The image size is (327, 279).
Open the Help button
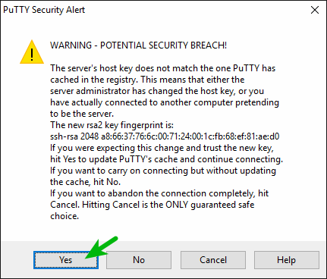(x=287, y=260)
